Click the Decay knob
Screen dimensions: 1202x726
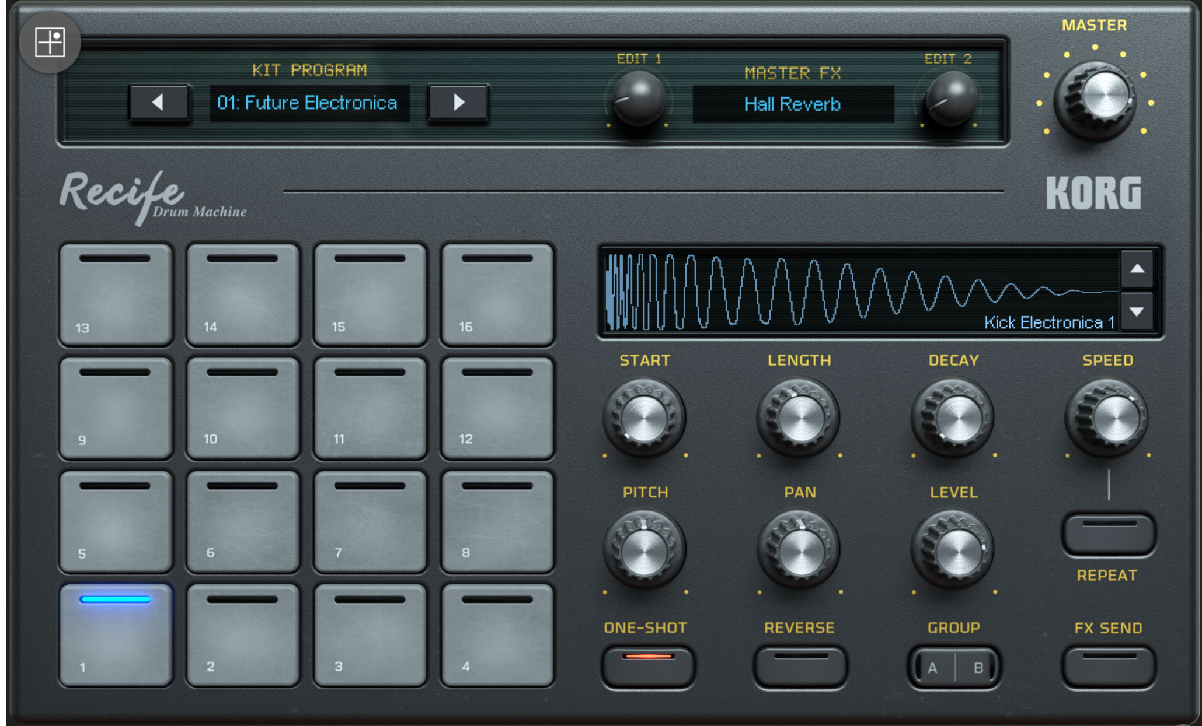point(953,417)
